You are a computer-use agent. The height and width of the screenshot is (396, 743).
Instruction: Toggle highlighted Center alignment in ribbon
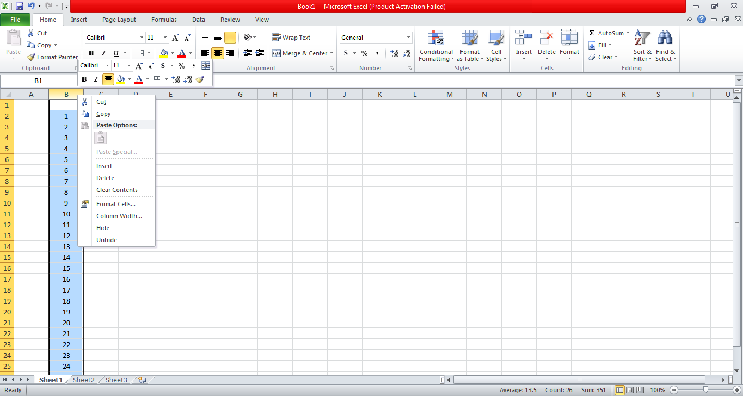(218, 53)
